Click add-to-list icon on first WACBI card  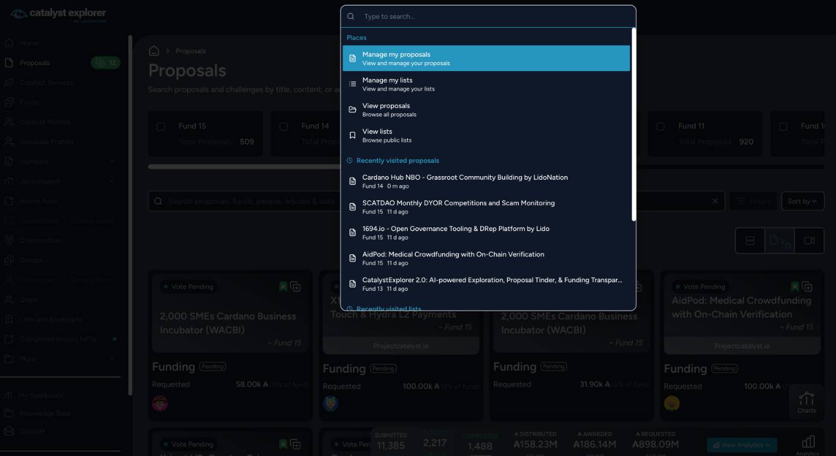click(x=296, y=287)
